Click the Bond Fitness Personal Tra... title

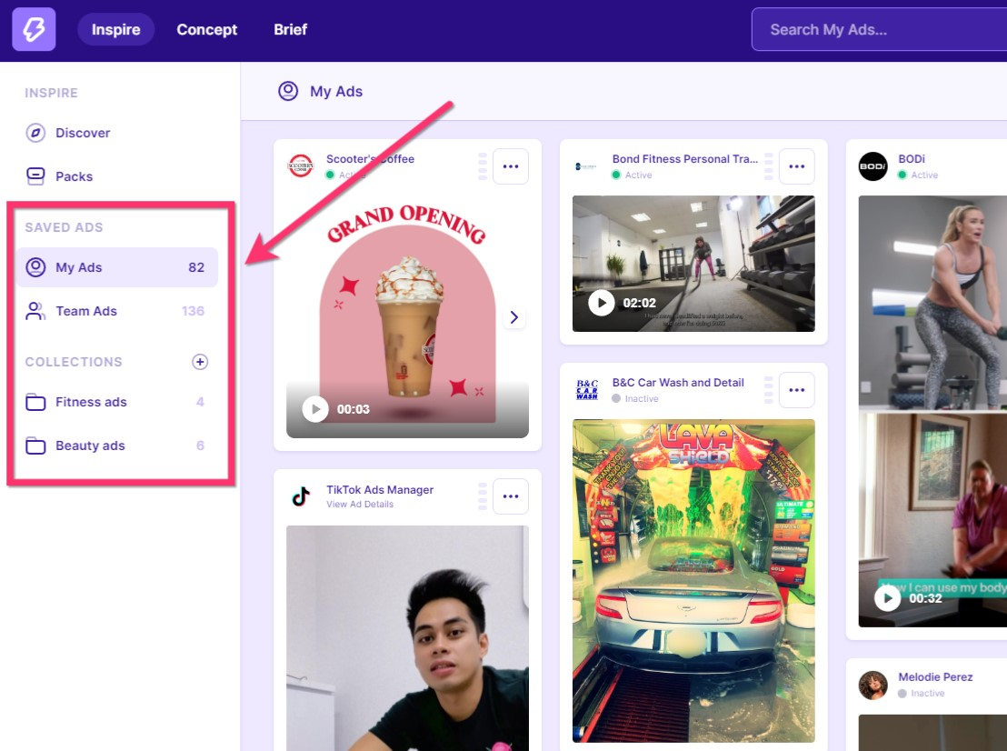pos(685,159)
